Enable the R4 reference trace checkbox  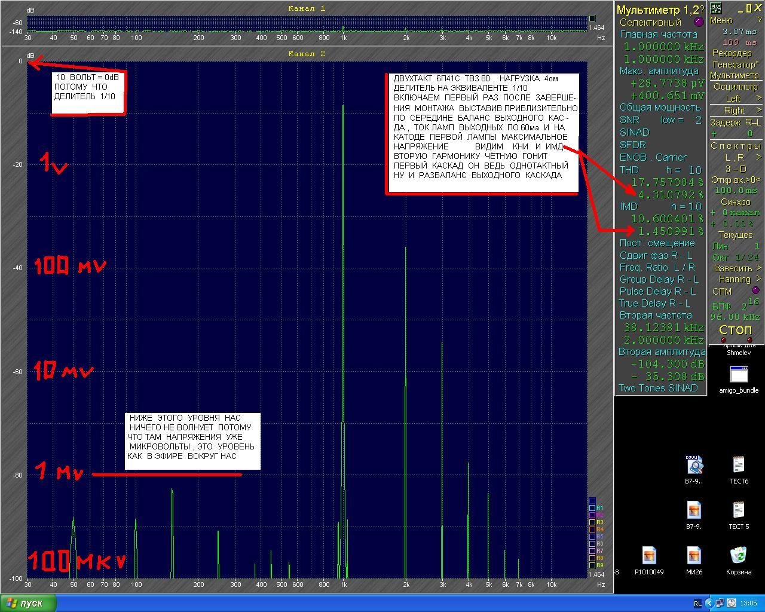coord(592,530)
